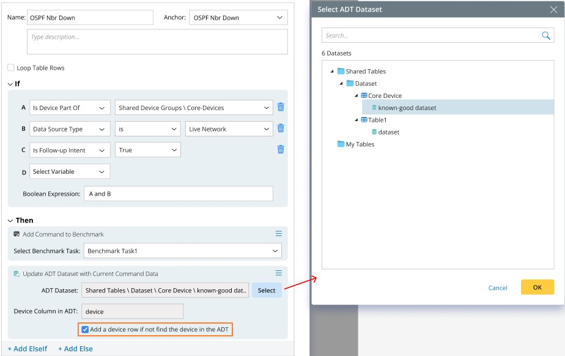Click the Cancel link
Viewport: 565px width, 356px height.
coord(498,288)
